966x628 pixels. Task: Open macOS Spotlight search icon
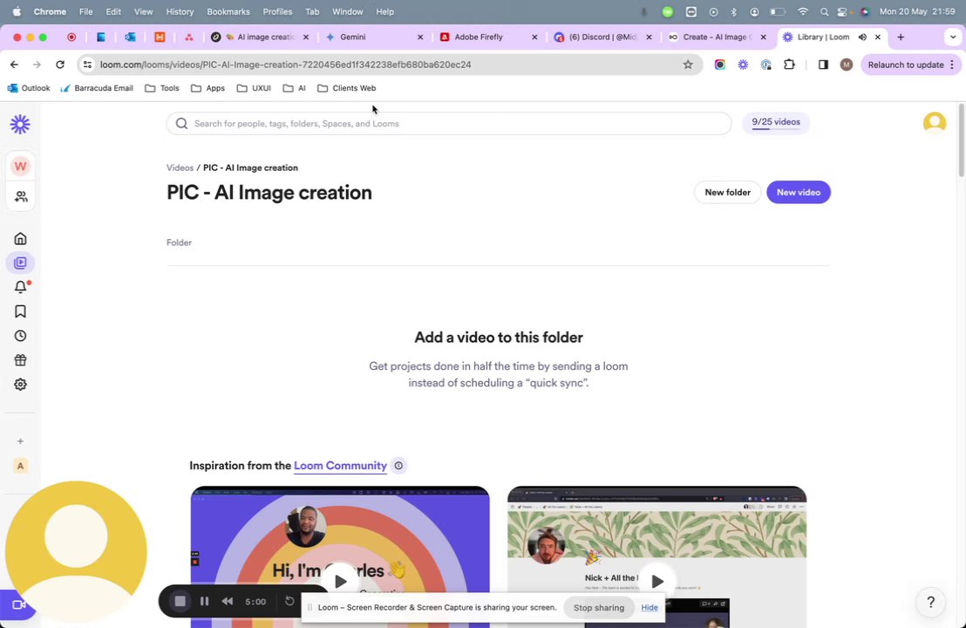[x=824, y=11]
